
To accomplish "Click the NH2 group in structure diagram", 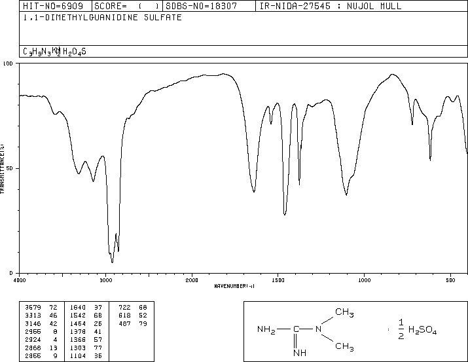I will click(266, 330).
